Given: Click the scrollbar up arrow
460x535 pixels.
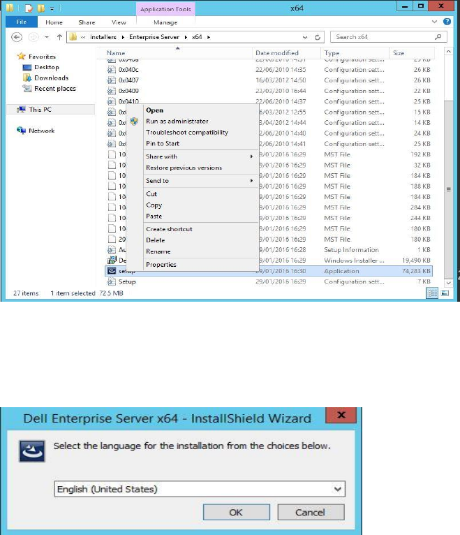Looking at the screenshot, I should point(449,52).
